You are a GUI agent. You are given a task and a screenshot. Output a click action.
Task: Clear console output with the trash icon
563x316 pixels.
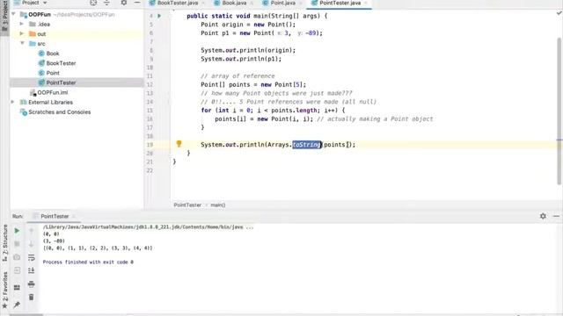(32, 297)
